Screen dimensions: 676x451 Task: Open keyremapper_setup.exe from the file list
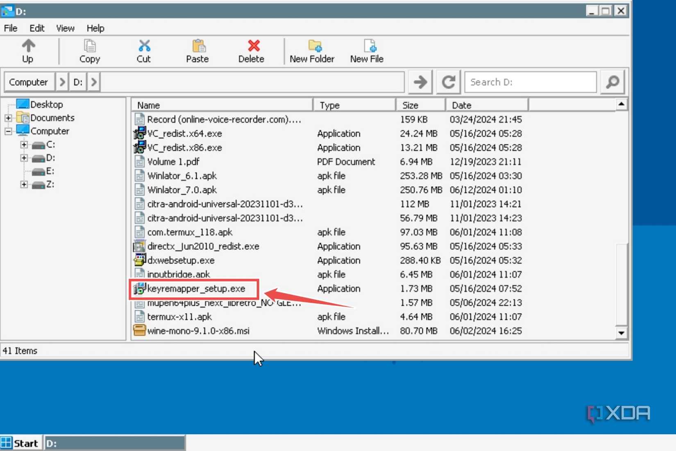point(196,289)
